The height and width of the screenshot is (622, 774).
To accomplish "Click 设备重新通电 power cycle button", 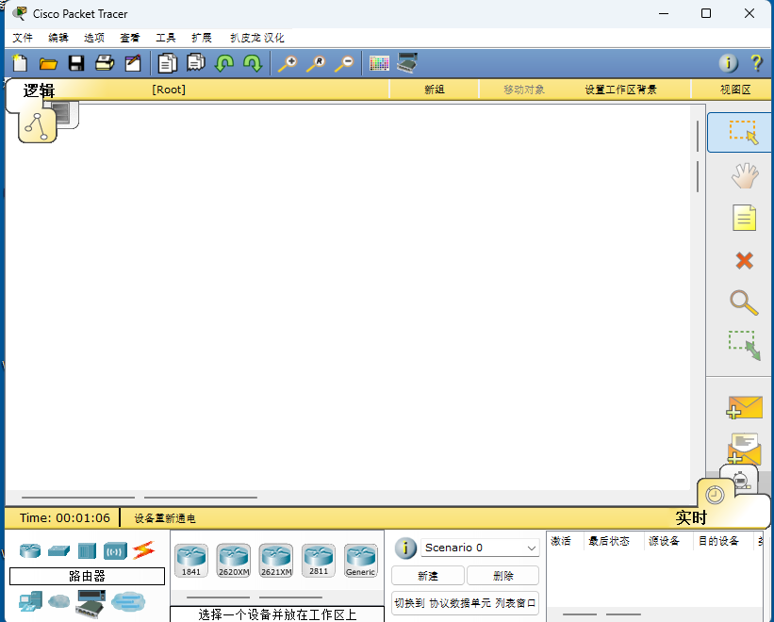I will (x=165, y=518).
